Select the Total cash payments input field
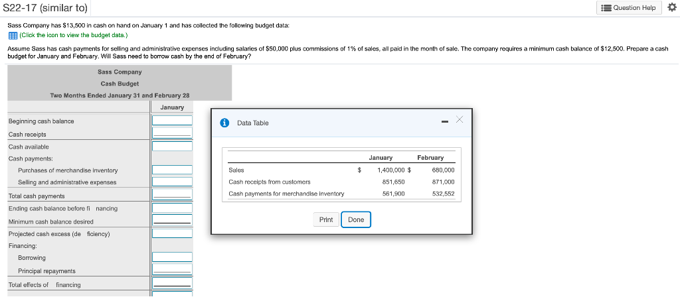The image size is (680, 303). click(172, 195)
